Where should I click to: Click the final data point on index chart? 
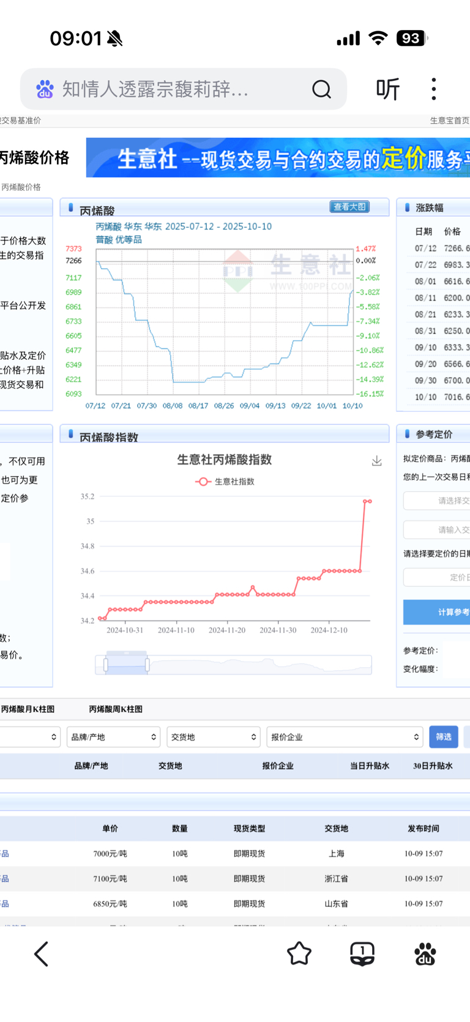pyautogui.click(x=370, y=501)
